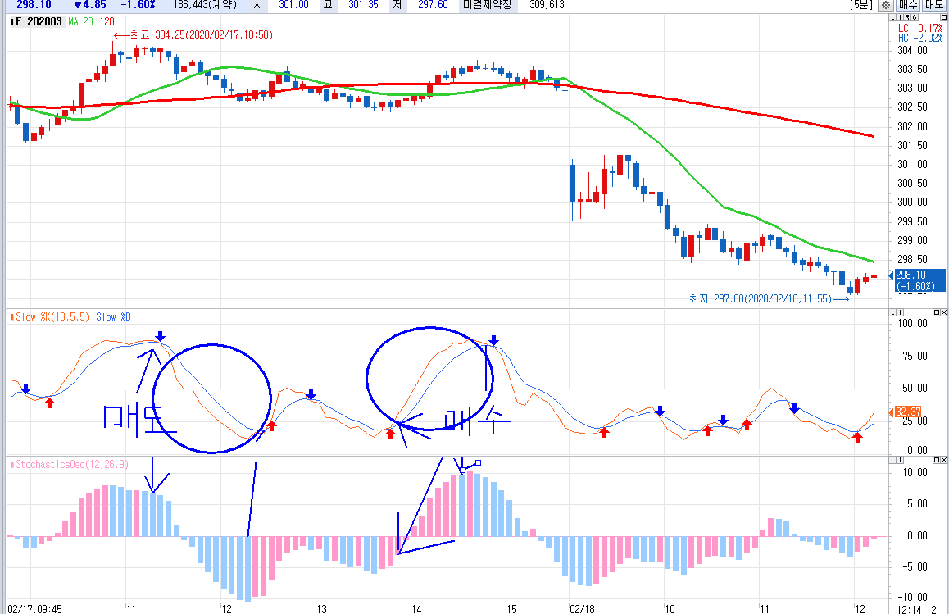Click the 32.37 stochastic value marker
The image size is (949, 614).
tap(910, 412)
